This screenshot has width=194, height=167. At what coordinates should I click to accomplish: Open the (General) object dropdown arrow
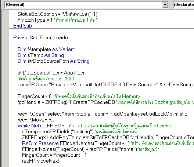tap(165, 5)
